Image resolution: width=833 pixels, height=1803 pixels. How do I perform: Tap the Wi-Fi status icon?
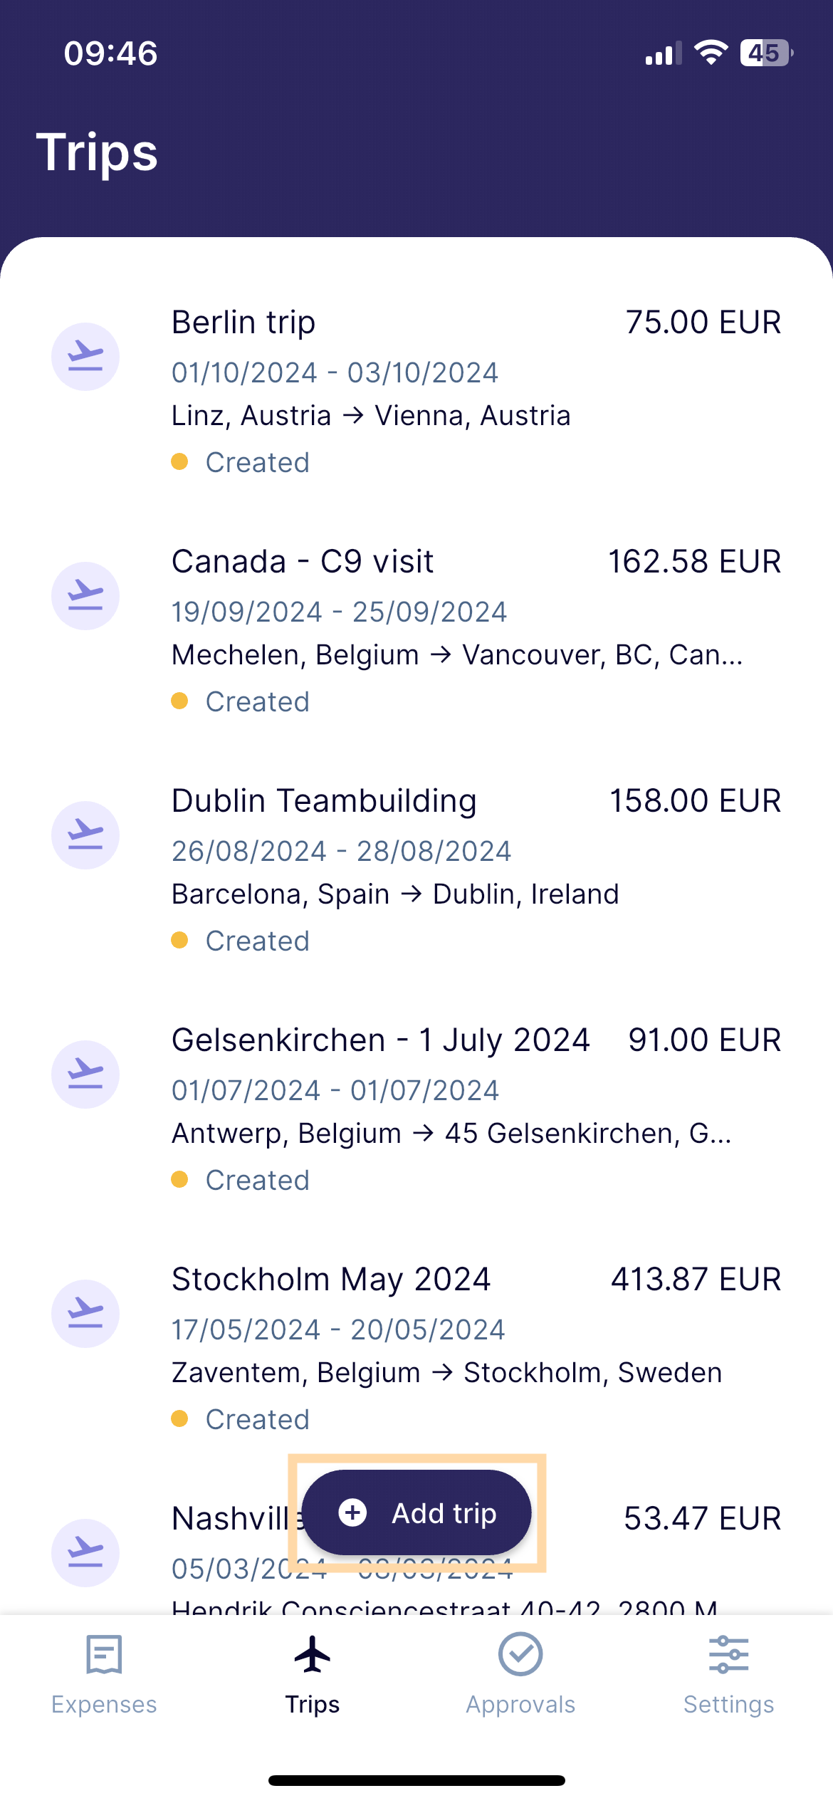[x=711, y=53]
